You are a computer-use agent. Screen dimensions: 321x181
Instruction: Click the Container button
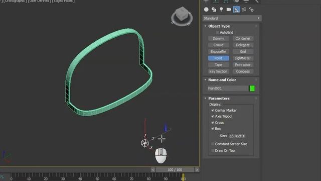(243, 38)
